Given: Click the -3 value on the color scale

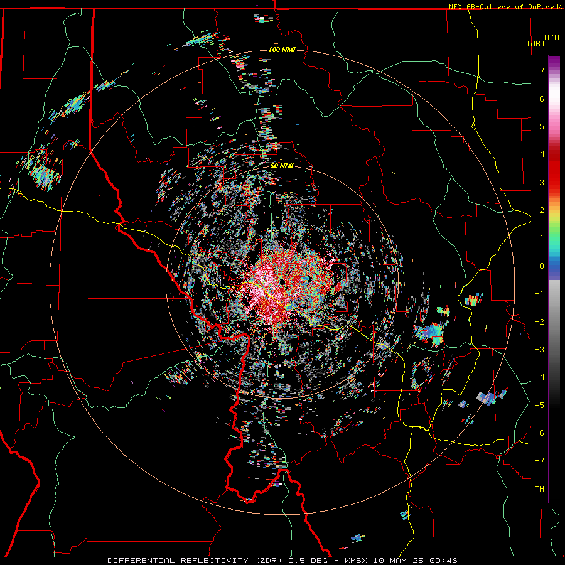Looking at the screenshot, I should tap(539, 350).
